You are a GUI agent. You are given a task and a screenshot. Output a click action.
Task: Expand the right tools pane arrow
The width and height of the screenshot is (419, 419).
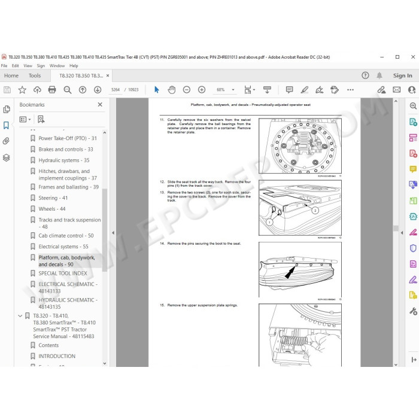click(402, 233)
